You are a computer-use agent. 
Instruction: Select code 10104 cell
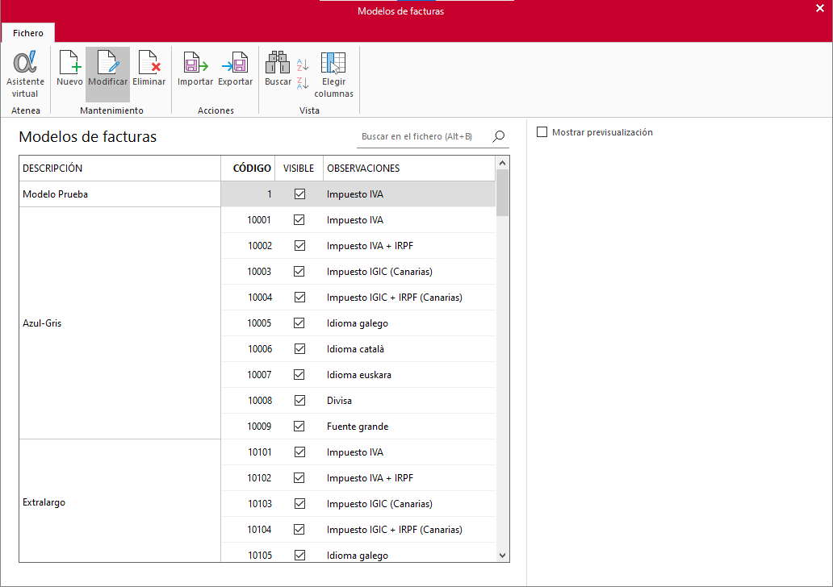[248, 530]
